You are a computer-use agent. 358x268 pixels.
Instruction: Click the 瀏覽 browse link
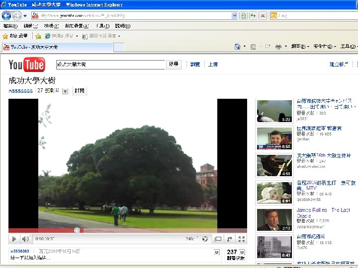pos(195,65)
